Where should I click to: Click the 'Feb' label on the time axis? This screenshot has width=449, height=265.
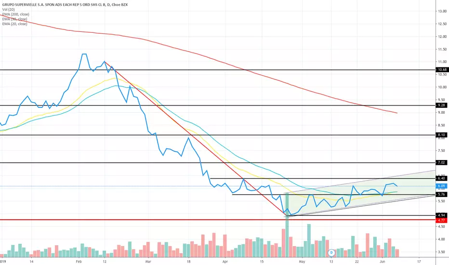79,261
